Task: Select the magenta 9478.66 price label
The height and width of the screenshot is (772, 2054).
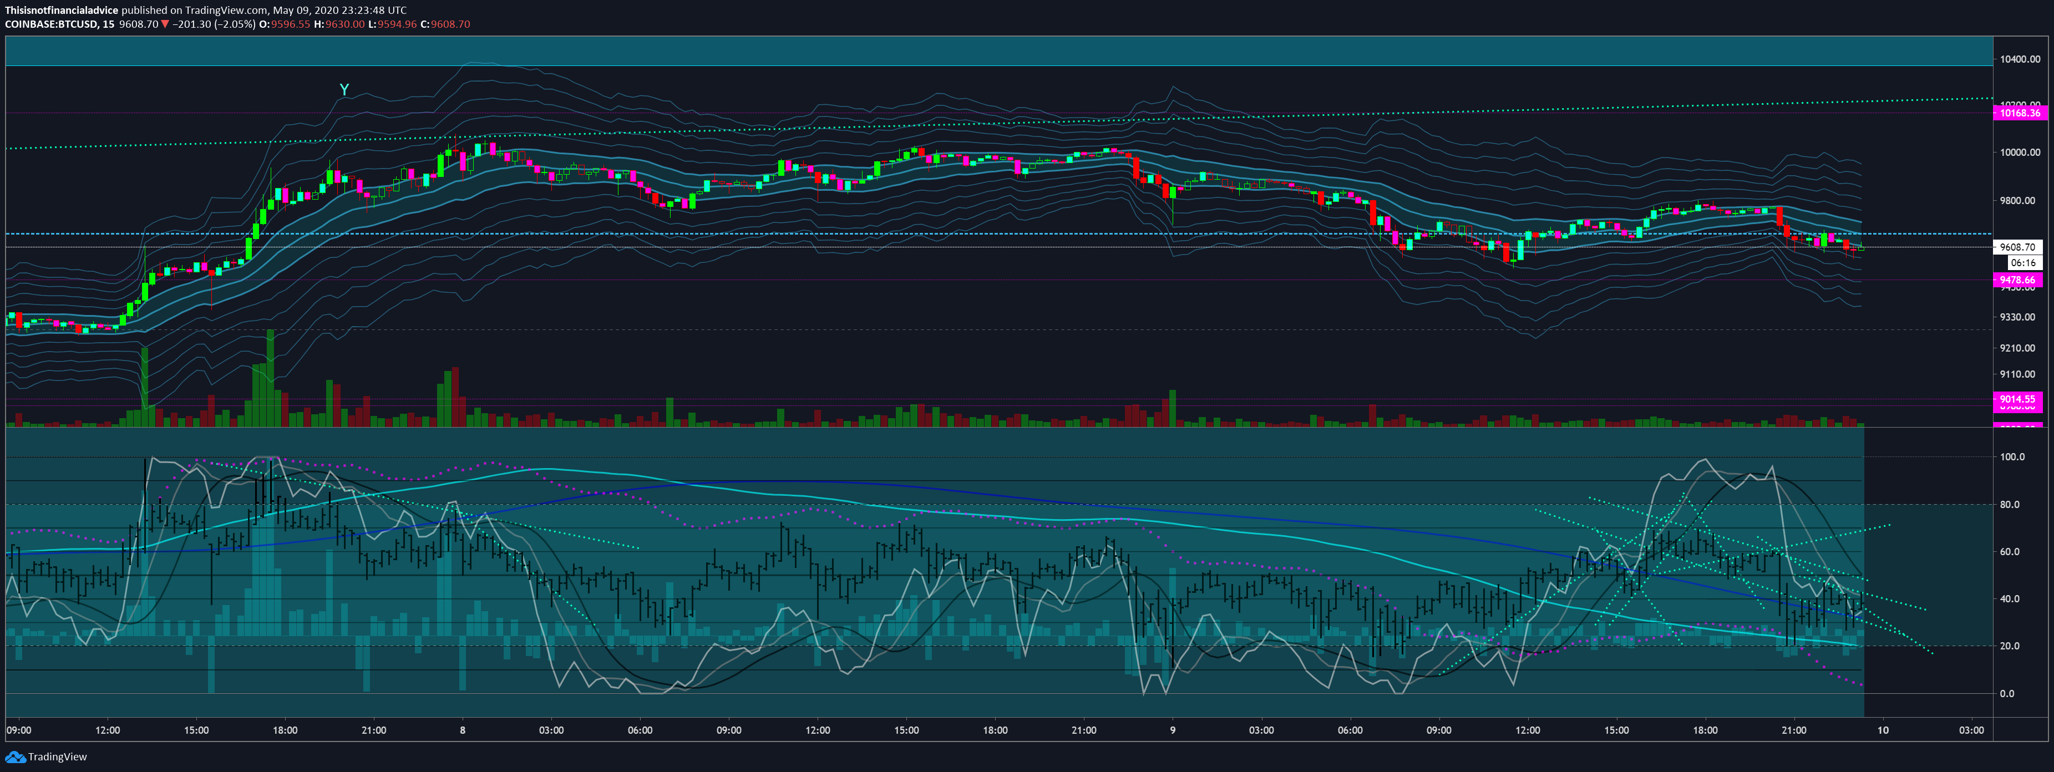Action: (x=2017, y=280)
